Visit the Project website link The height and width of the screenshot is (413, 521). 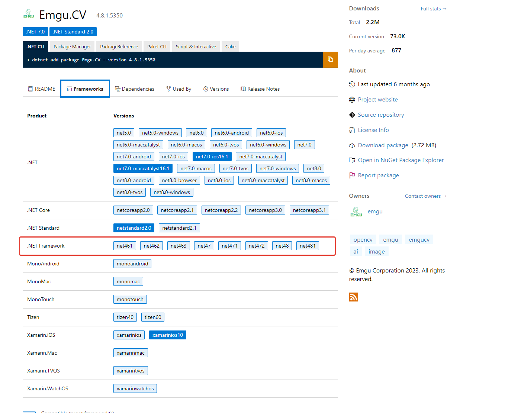[x=378, y=100]
